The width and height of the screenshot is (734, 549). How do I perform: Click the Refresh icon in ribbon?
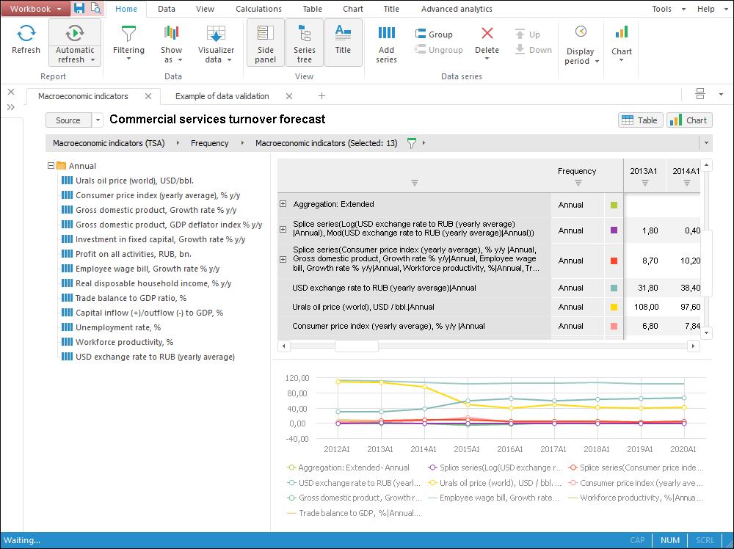(x=26, y=34)
